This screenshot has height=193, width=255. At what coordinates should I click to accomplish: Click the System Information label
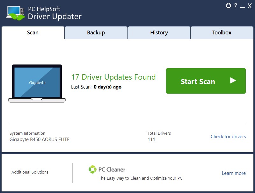(27, 133)
